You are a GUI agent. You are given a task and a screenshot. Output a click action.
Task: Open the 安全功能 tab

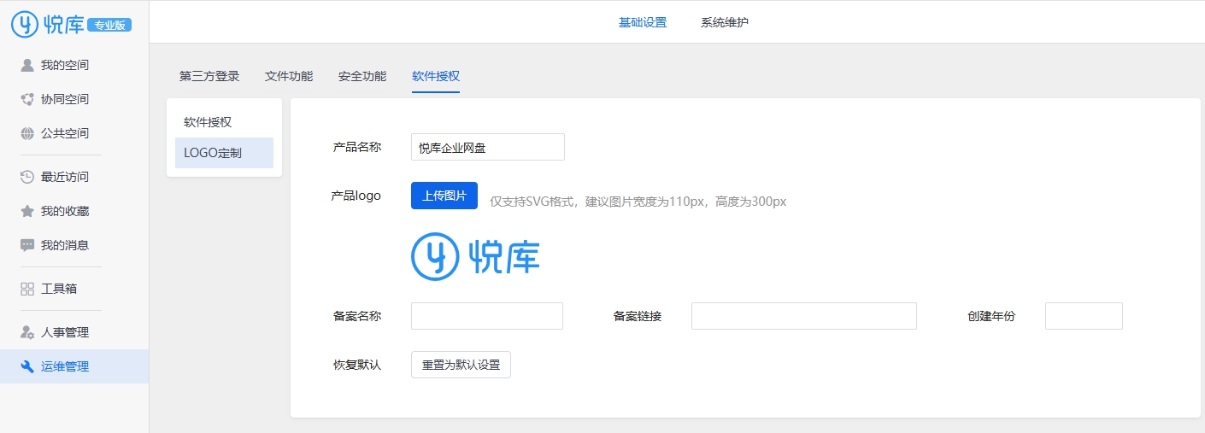(x=362, y=76)
